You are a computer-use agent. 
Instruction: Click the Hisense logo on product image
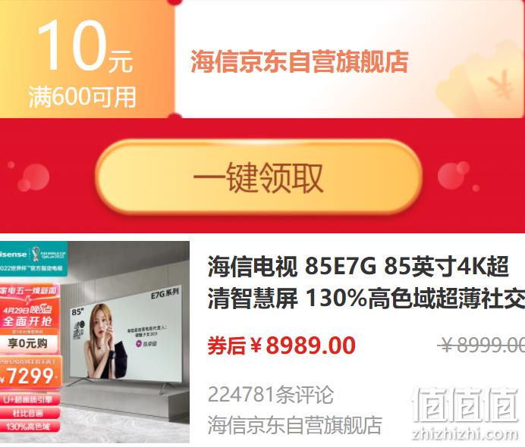[14, 255]
